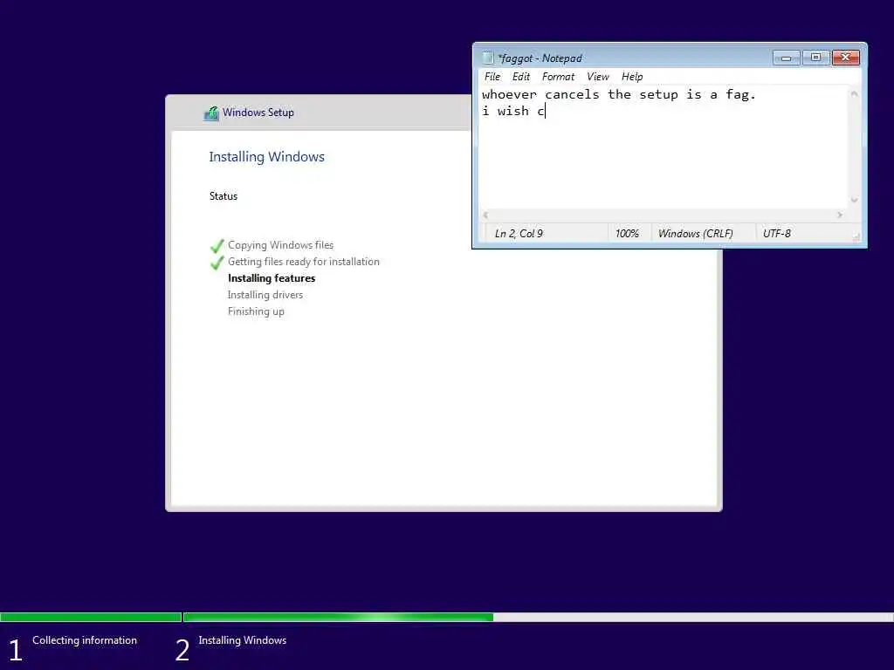
Task: Click the 'Ln 2, Col 9' status bar entry
Action: tap(519, 234)
